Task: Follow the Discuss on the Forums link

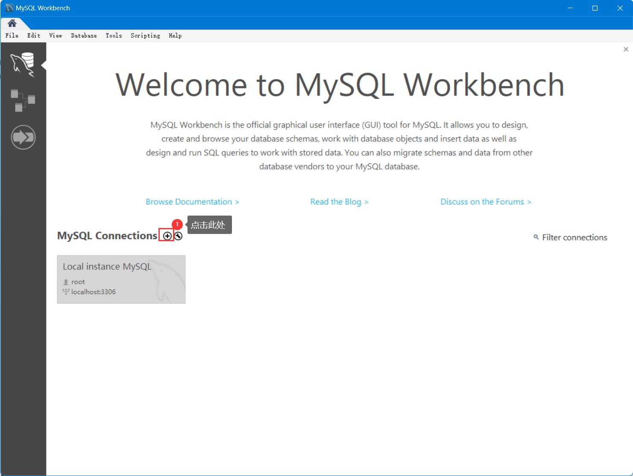Action: click(x=486, y=202)
